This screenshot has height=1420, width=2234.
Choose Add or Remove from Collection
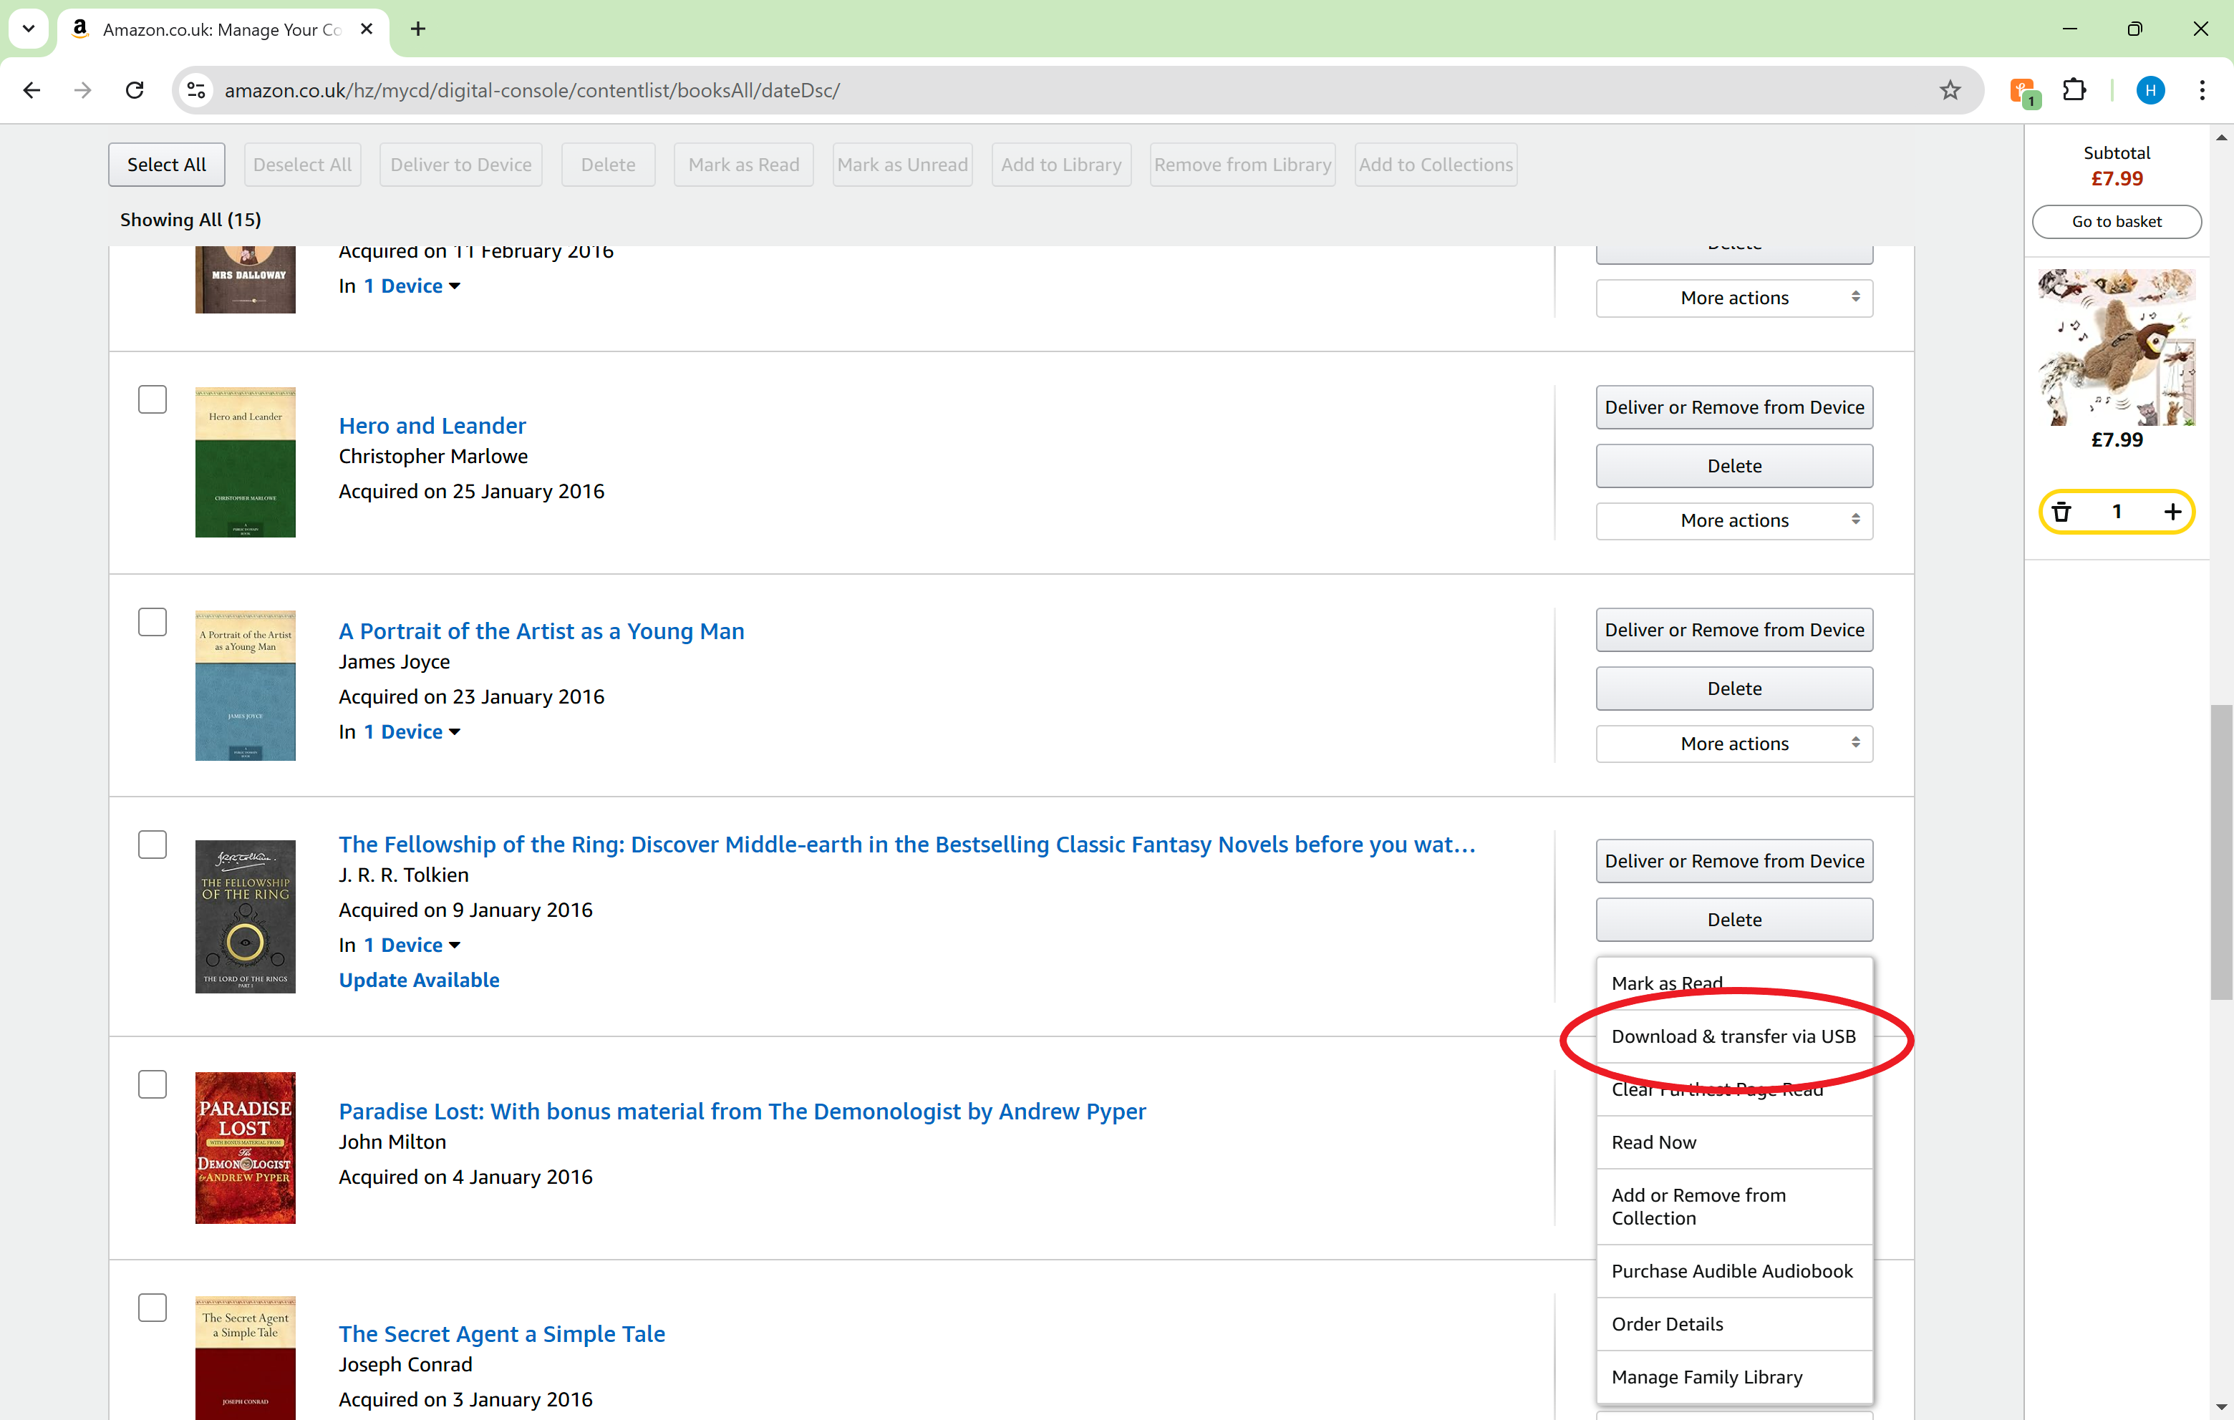(x=1734, y=1207)
